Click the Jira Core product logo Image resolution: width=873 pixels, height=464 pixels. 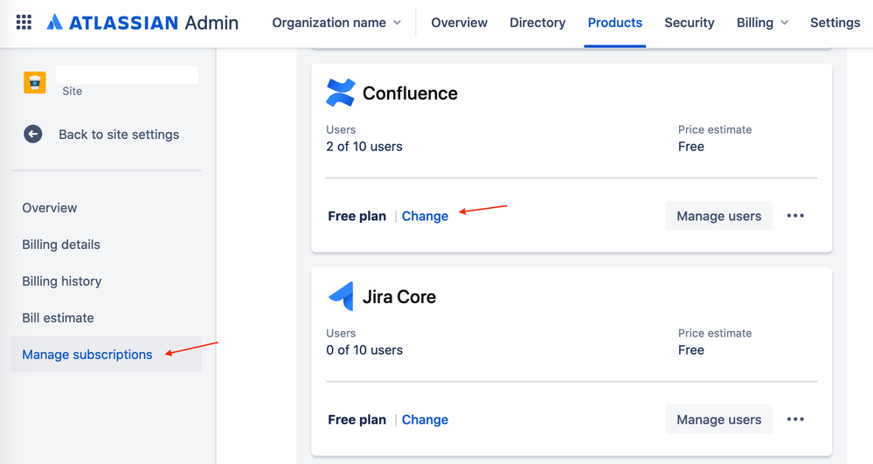[x=341, y=296]
